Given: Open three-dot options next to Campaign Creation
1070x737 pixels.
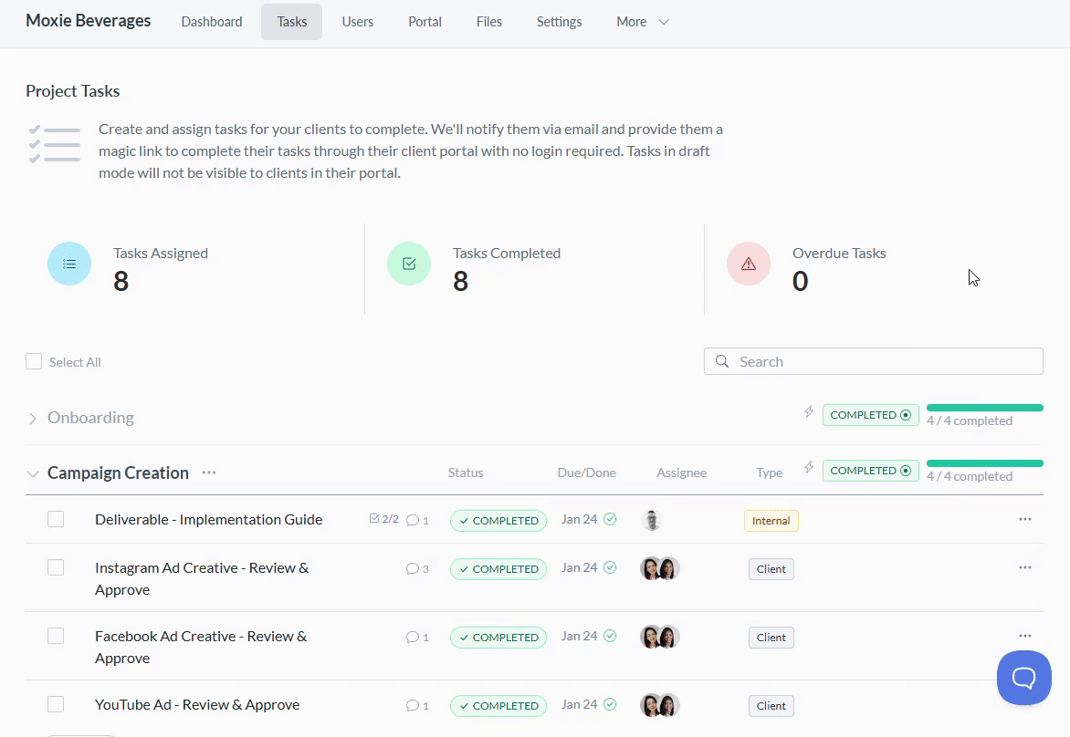Looking at the screenshot, I should point(209,472).
